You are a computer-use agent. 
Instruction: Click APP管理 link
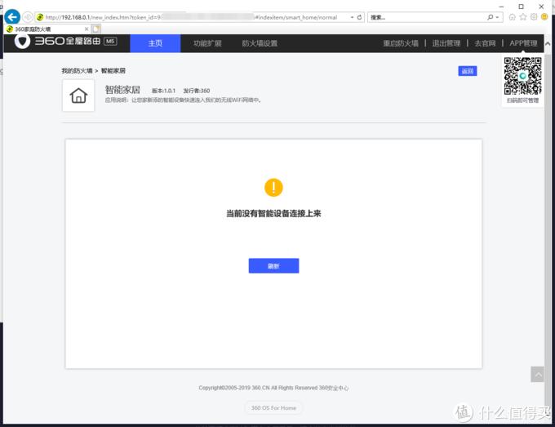[523, 43]
